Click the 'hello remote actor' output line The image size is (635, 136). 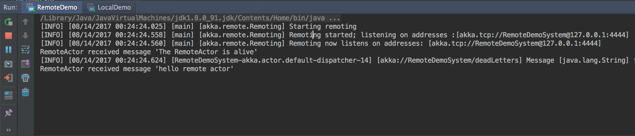137,69
